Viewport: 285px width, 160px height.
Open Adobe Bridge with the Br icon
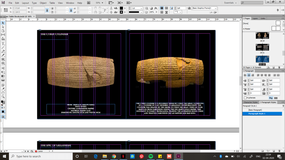click(89, 3)
